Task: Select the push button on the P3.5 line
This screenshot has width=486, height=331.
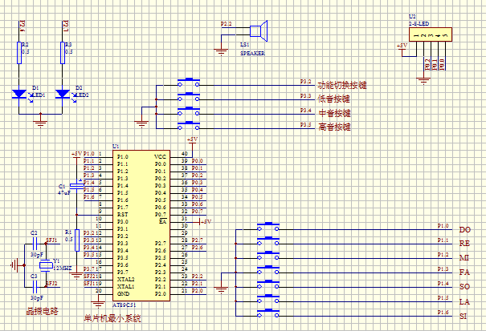Action: pyautogui.click(x=189, y=126)
